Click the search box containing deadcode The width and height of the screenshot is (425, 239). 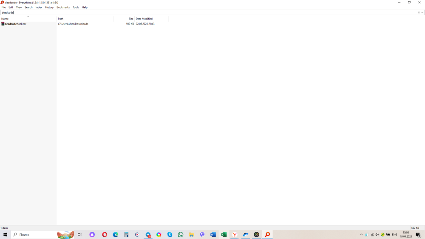[209, 12]
